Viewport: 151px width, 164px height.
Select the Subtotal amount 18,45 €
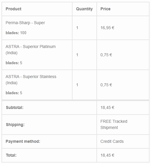[x=107, y=108]
